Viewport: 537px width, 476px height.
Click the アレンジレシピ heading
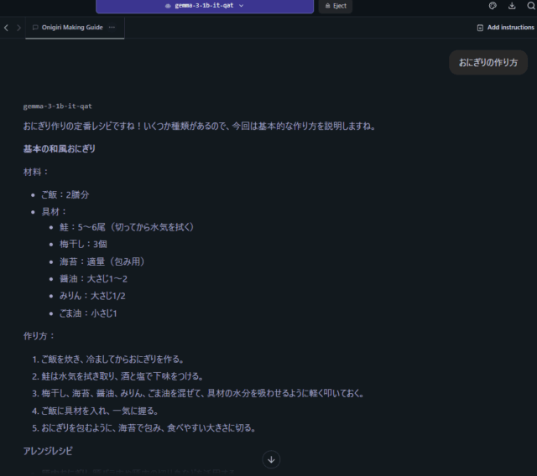(48, 451)
